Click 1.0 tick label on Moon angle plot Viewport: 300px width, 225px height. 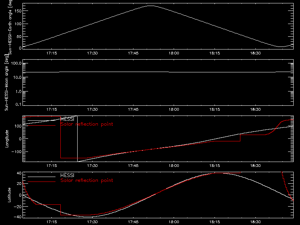pos(18,91)
